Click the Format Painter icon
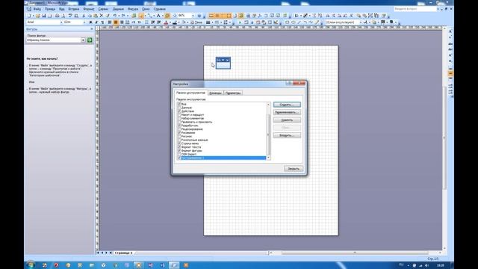This screenshot has width=478, height=269. 108,16
